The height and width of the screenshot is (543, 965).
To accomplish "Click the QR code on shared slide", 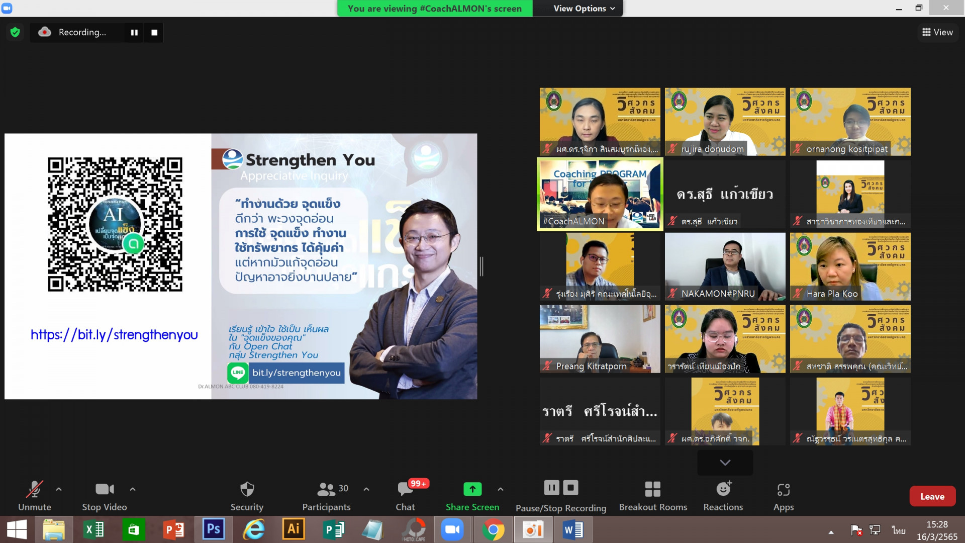I will click(x=115, y=224).
